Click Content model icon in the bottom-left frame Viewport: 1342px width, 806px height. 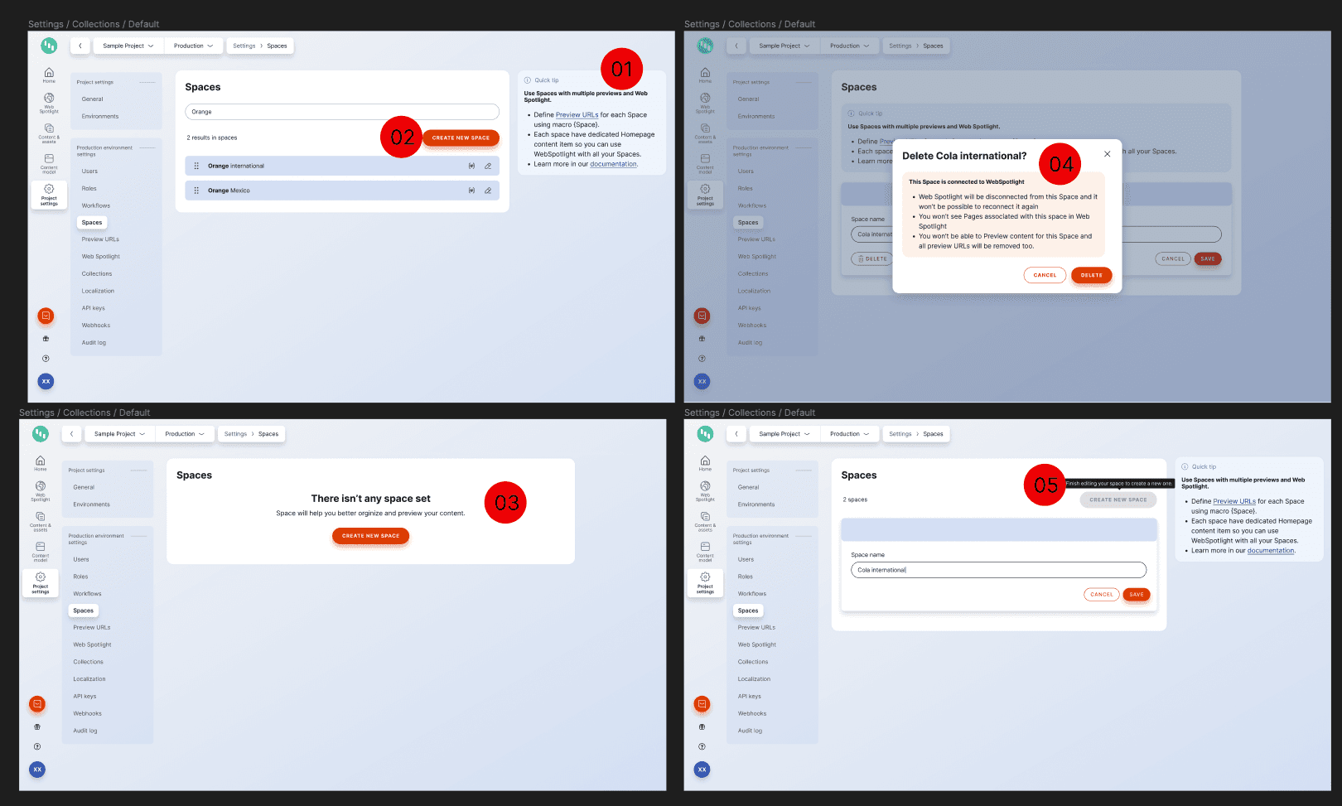pos(41,550)
